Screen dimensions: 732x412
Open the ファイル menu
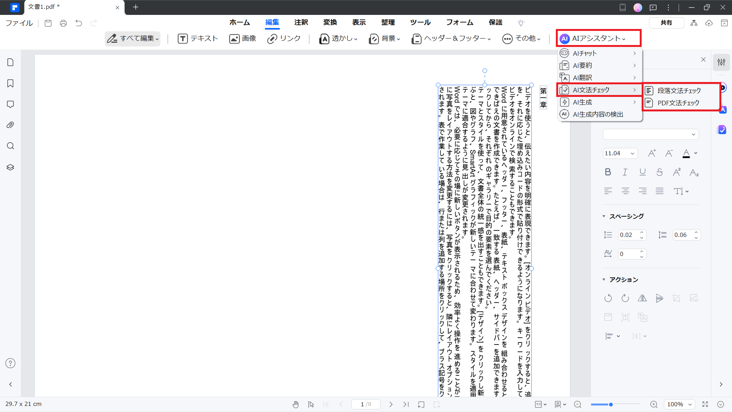point(19,23)
